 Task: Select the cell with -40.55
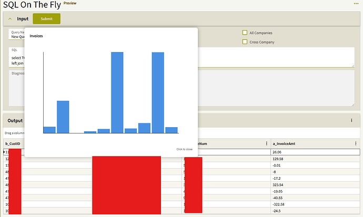click(x=315, y=198)
